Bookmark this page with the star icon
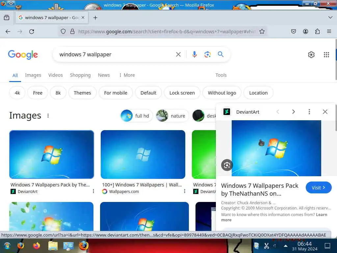 tap(262, 31)
